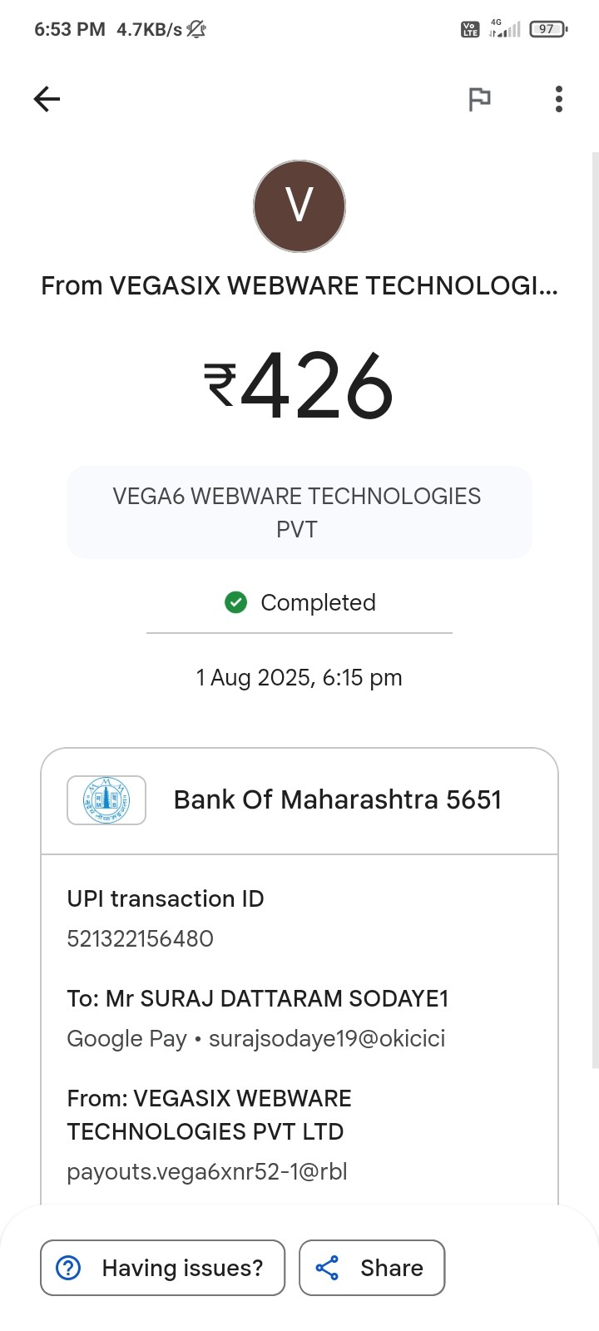Tap the 1 Aug 2025 date text

(x=299, y=678)
